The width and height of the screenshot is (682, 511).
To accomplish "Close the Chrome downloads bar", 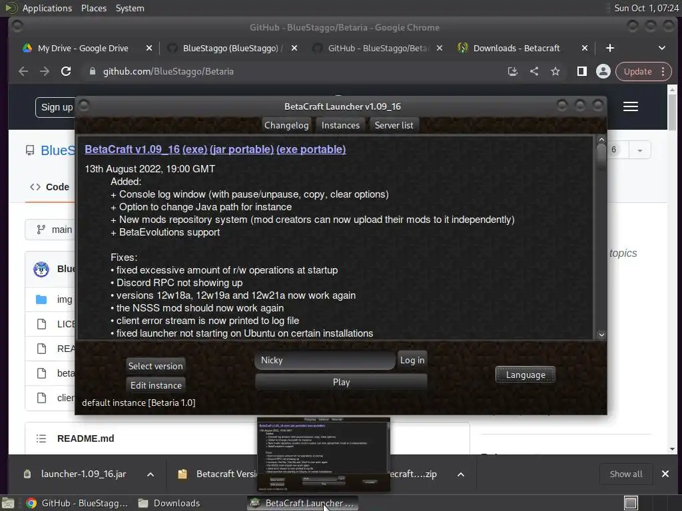I will [665, 474].
